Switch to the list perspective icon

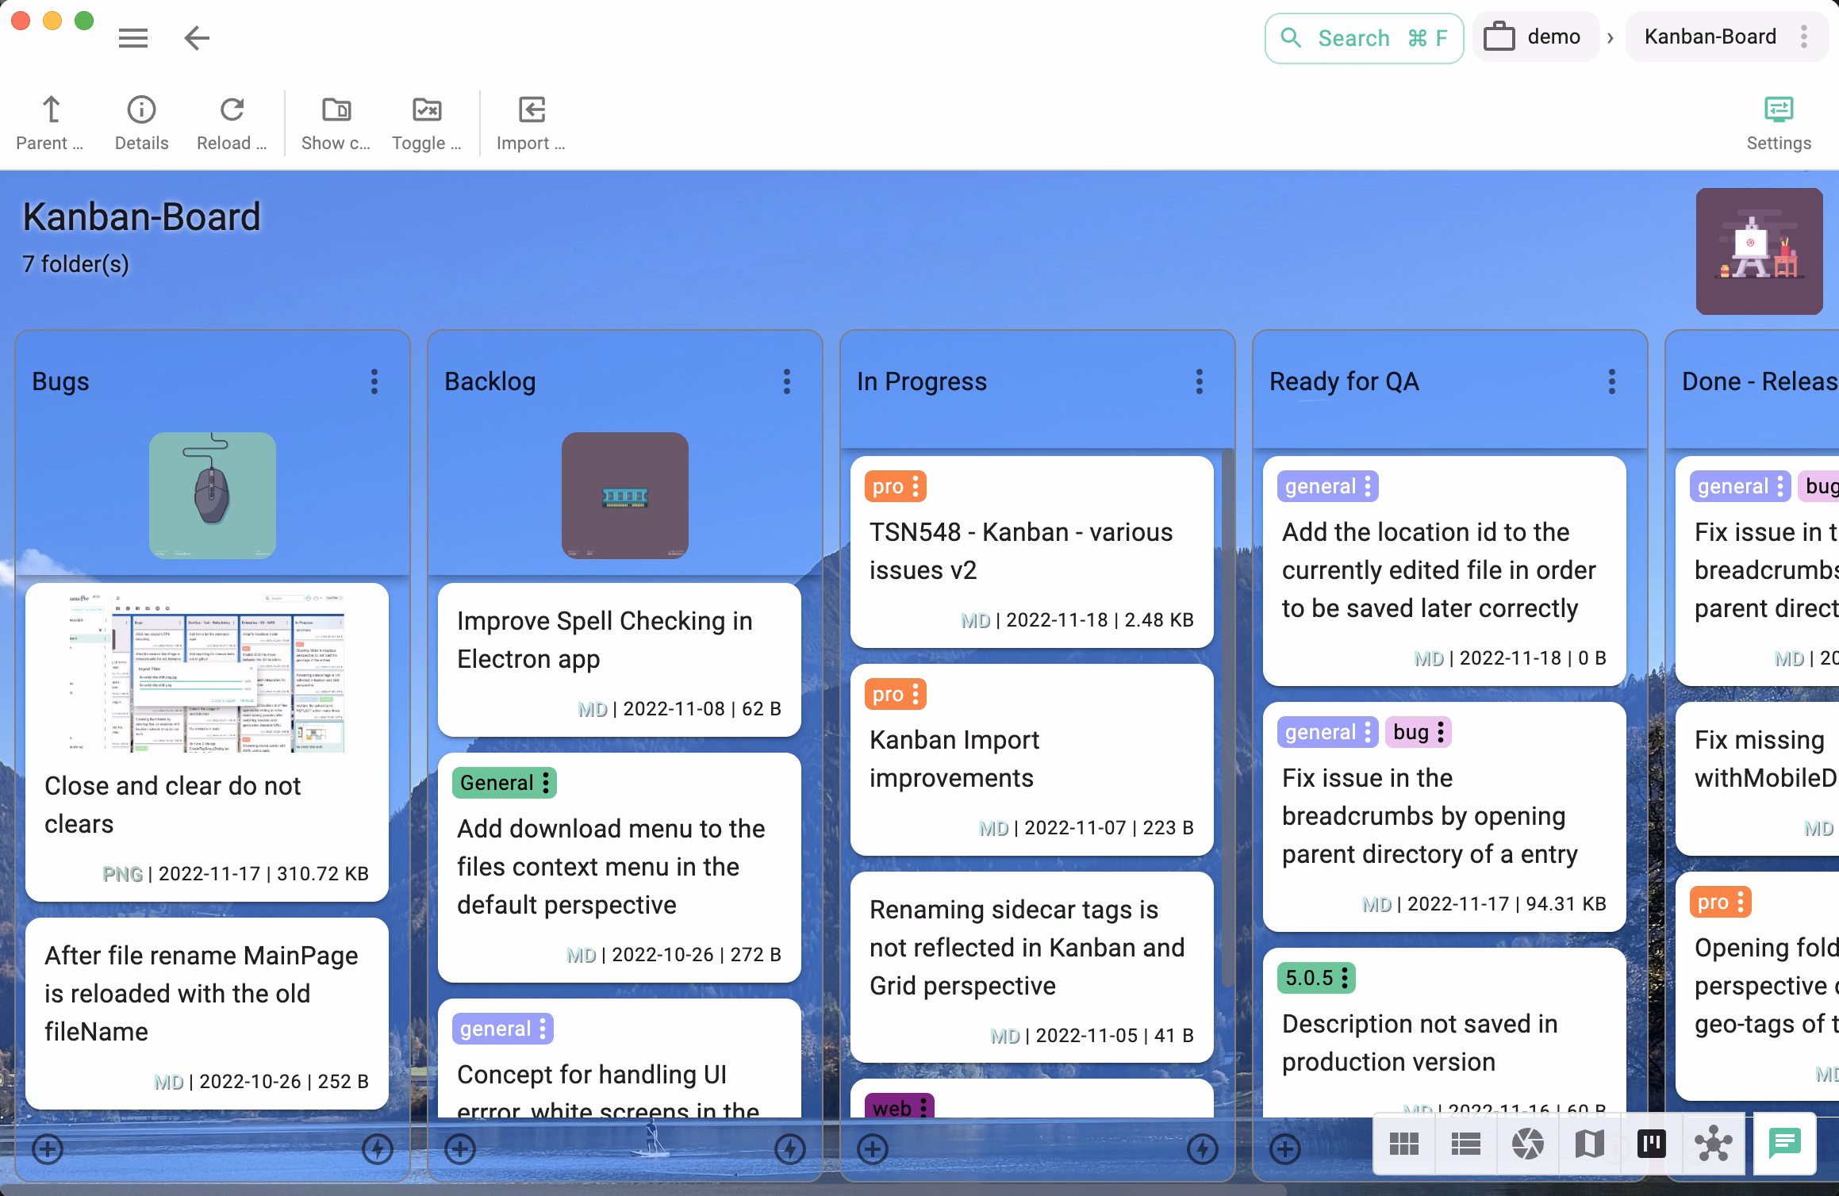[1465, 1143]
